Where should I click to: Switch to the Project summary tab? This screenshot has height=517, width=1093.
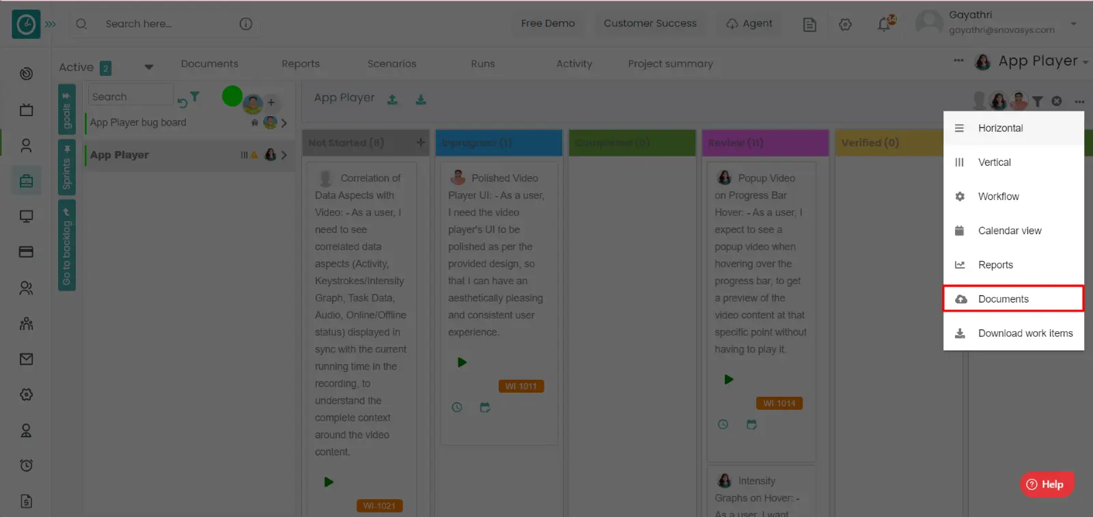pos(670,64)
